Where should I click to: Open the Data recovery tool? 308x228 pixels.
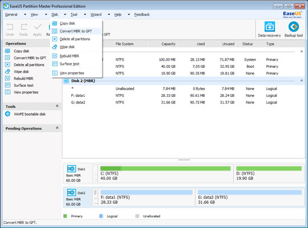[269, 27]
